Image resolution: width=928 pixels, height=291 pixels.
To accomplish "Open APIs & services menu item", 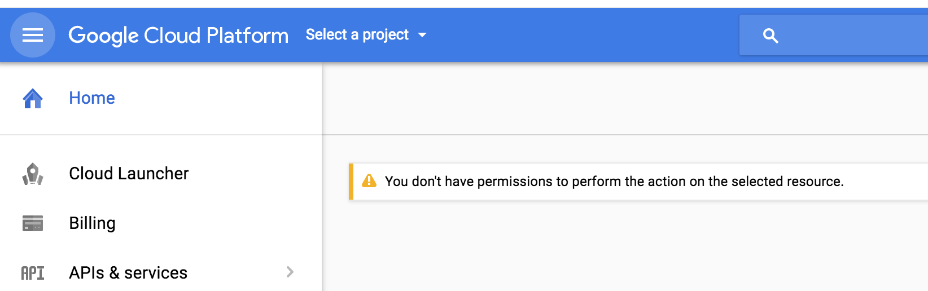I will point(128,273).
